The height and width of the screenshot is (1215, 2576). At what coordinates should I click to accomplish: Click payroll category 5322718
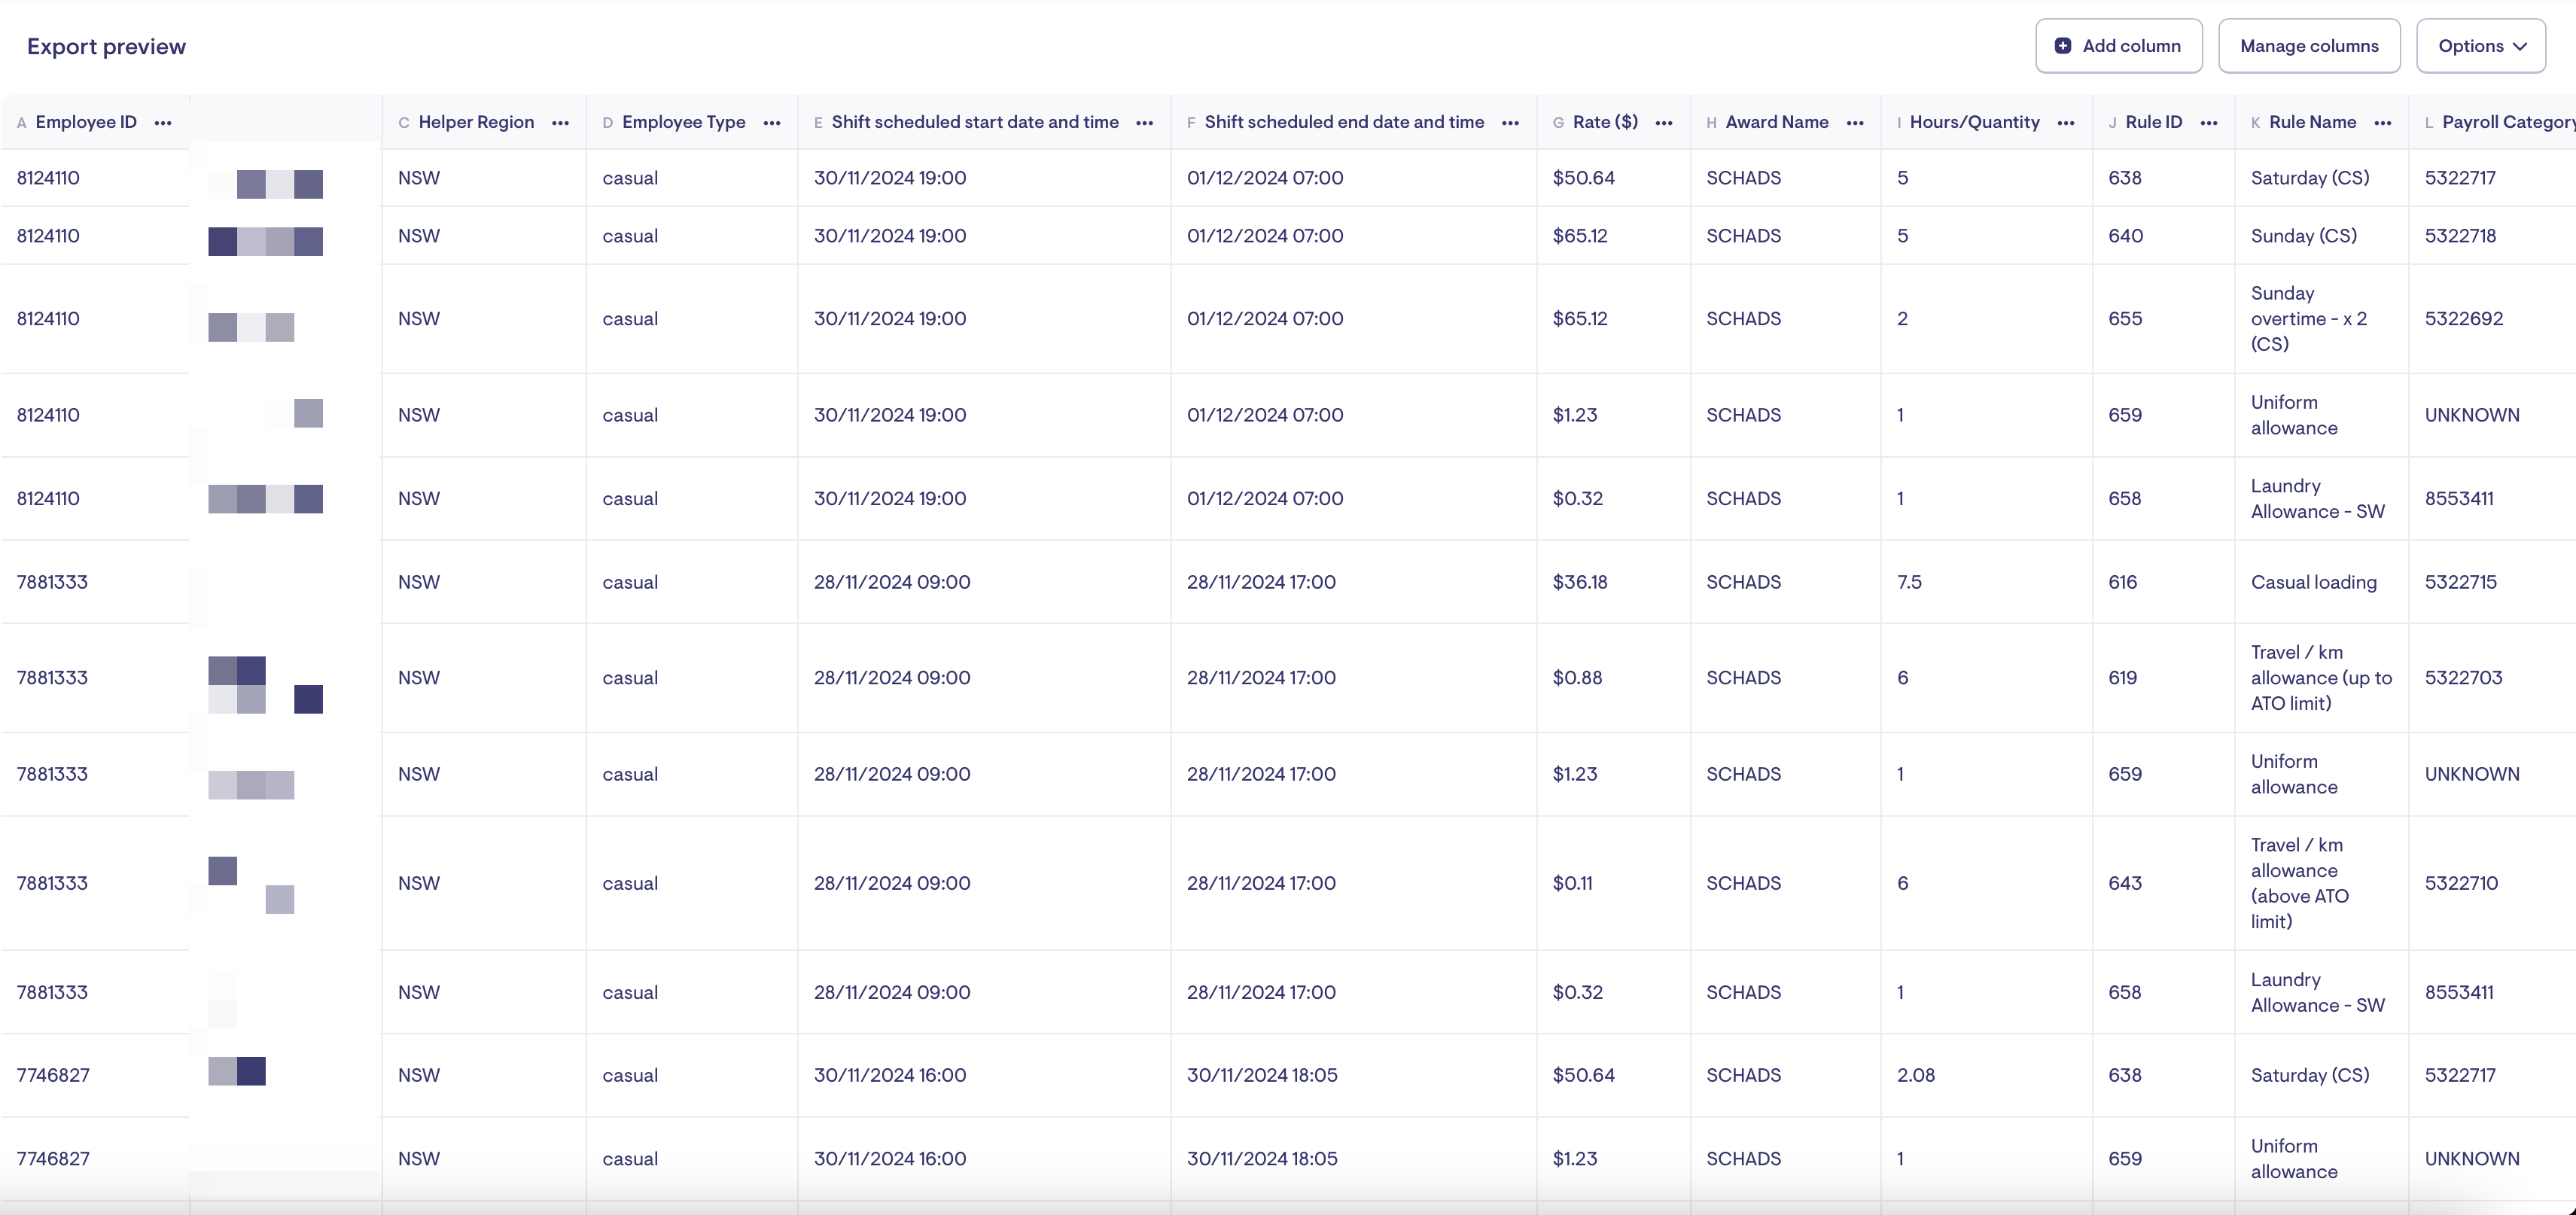(2460, 236)
